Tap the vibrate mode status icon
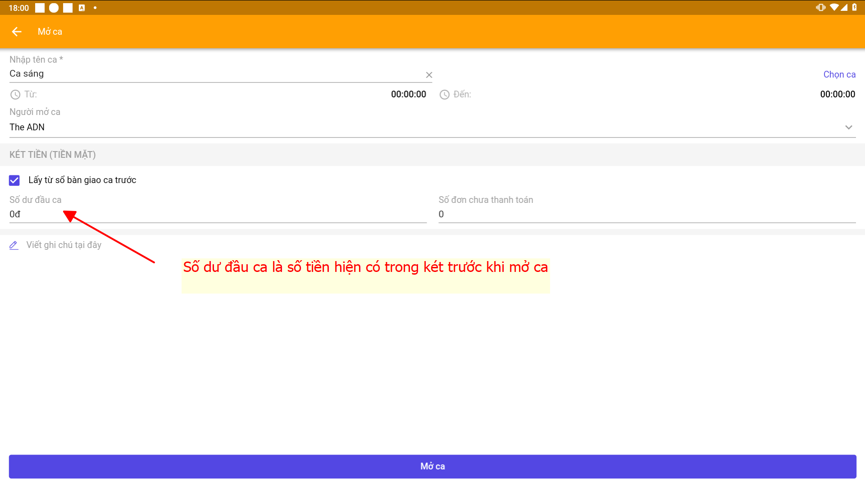Viewport: 865px width, 487px height. pos(820,7)
